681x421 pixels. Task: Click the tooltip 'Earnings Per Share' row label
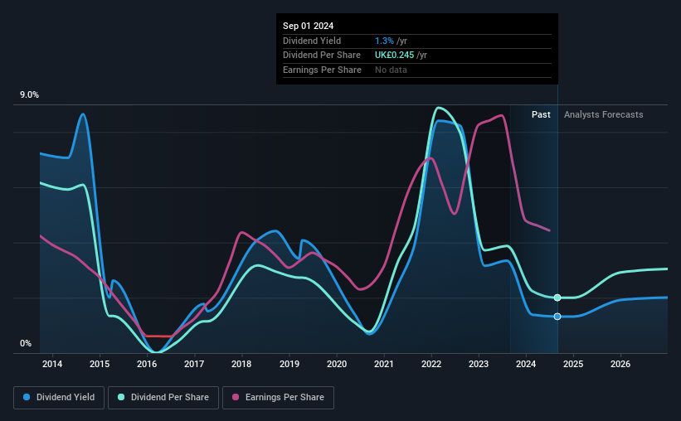(322, 70)
